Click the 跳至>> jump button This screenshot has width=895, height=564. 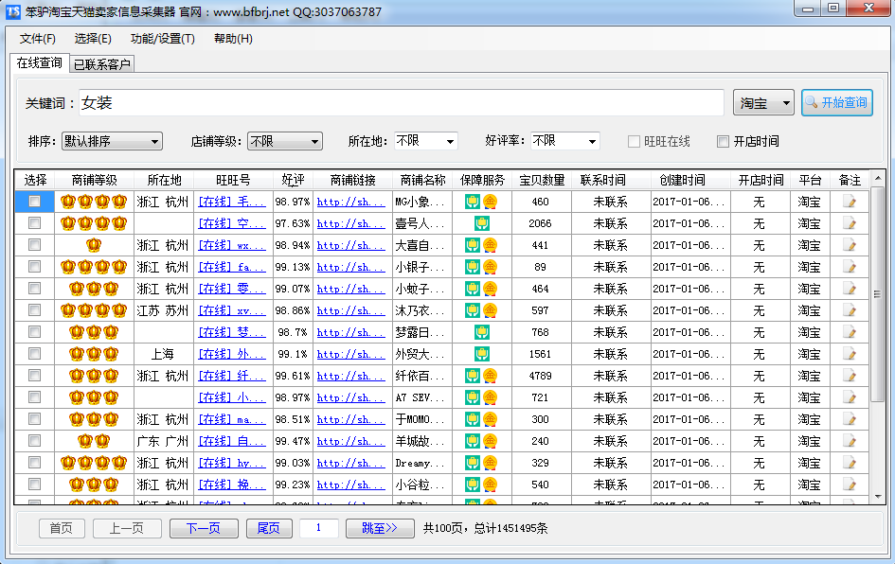380,528
